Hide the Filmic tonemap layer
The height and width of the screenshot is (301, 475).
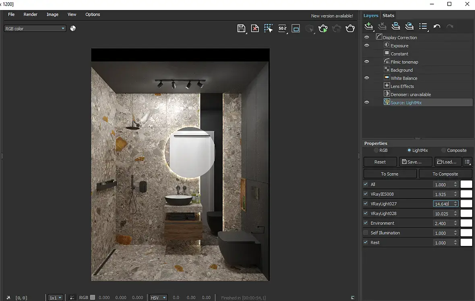pyautogui.click(x=367, y=62)
